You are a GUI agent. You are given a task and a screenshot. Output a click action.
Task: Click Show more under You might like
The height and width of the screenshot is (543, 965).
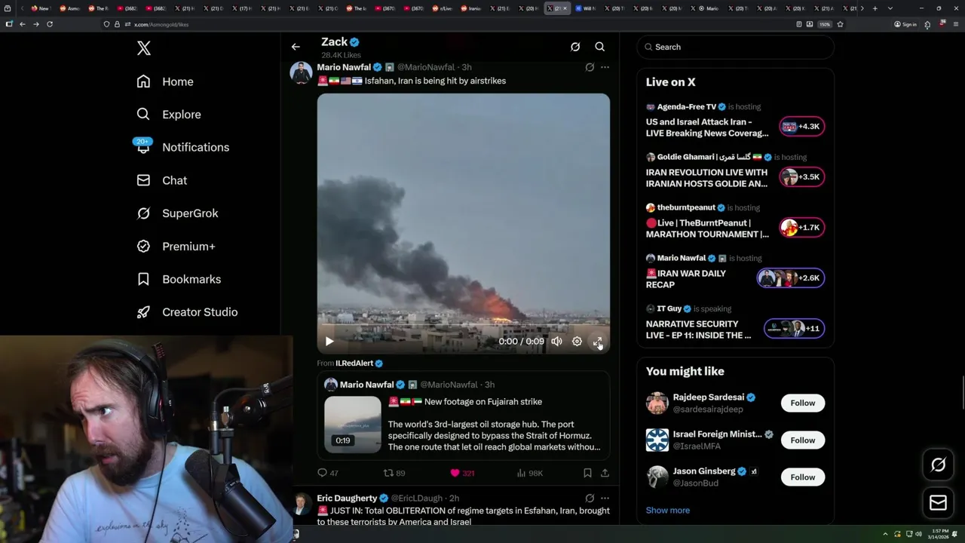(668, 511)
